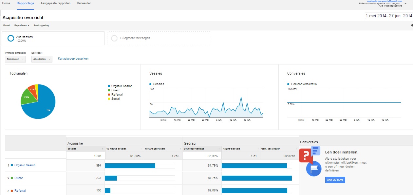Click the 994 sessions cell
The height and width of the screenshot is (195, 413).
pyautogui.click(x=98, y=166)
